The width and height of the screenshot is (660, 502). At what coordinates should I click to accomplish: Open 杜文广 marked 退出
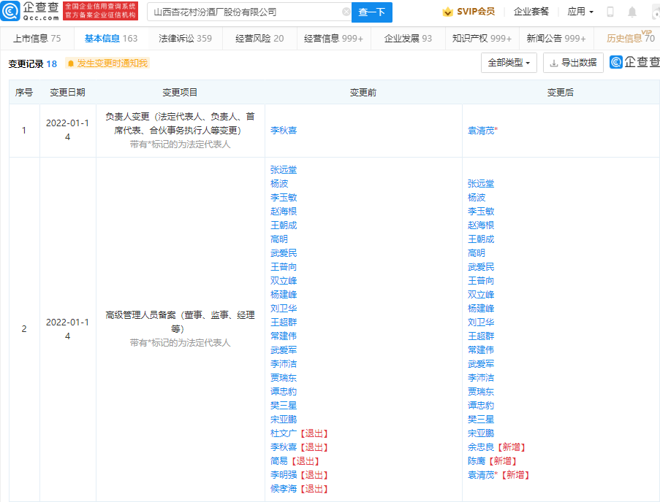coord(284,433)
